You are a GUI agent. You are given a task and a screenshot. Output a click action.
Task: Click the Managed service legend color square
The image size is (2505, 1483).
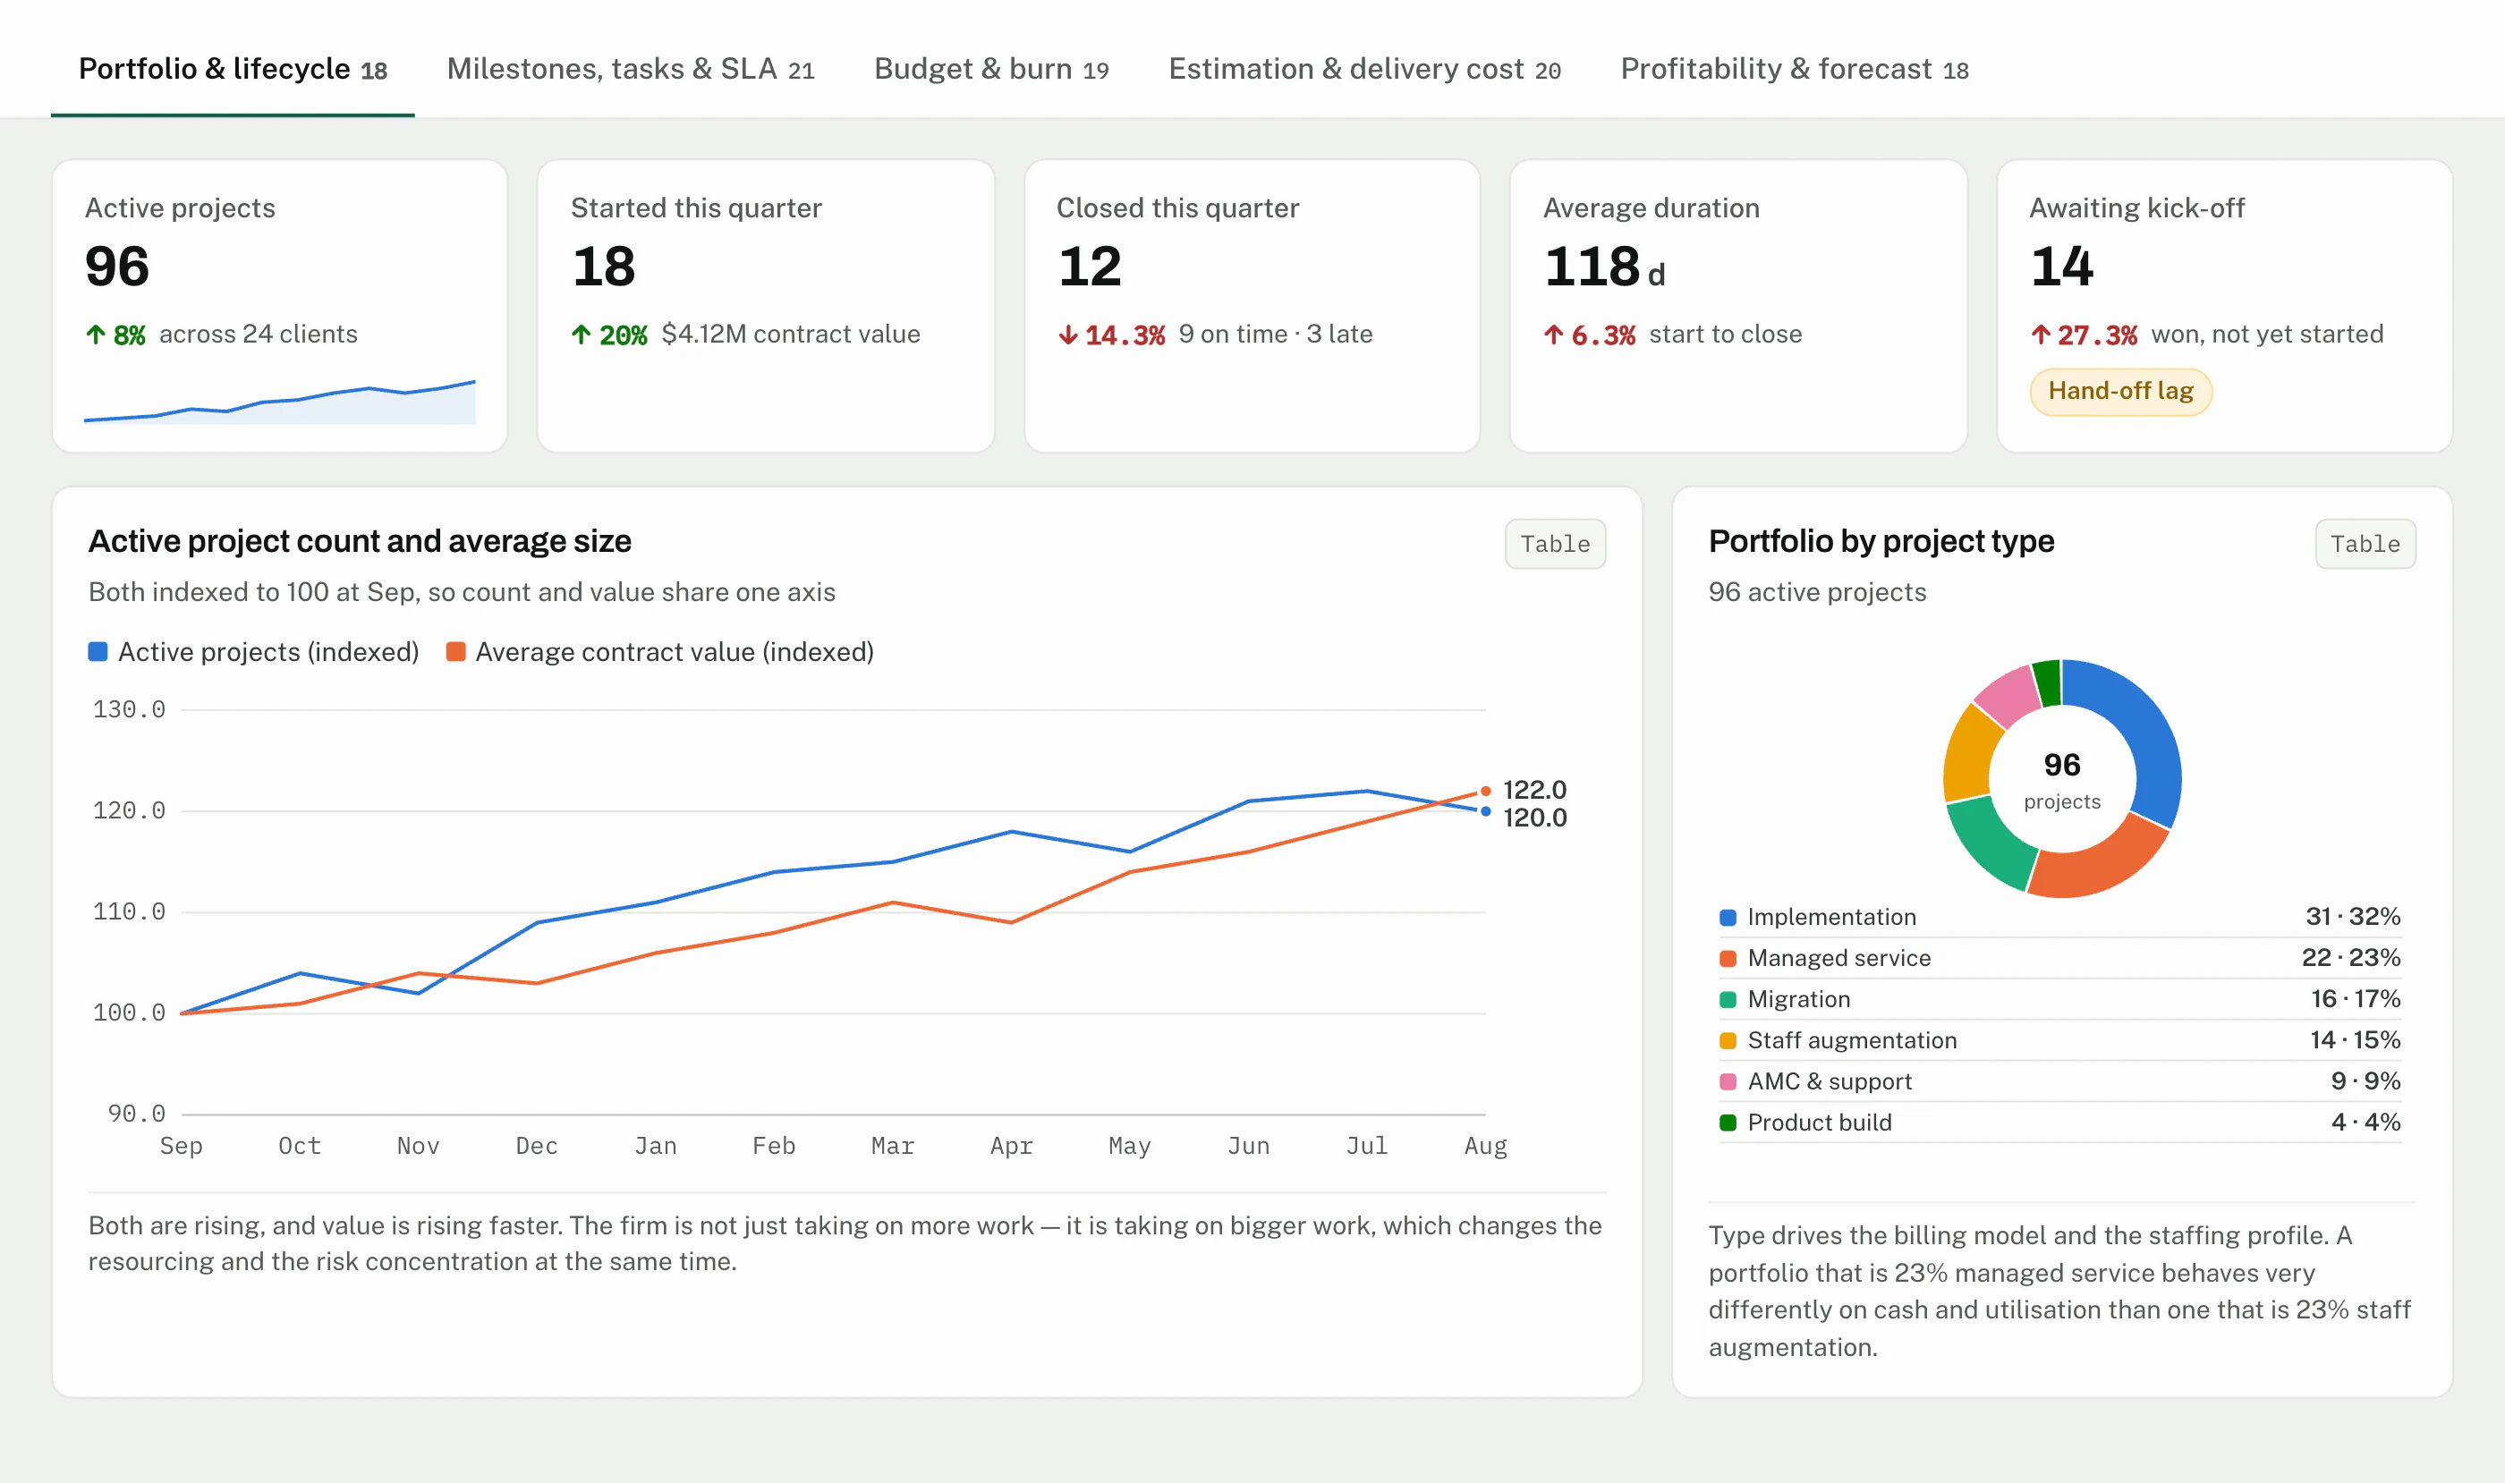pyautogui.click(x=1728, y=958)
